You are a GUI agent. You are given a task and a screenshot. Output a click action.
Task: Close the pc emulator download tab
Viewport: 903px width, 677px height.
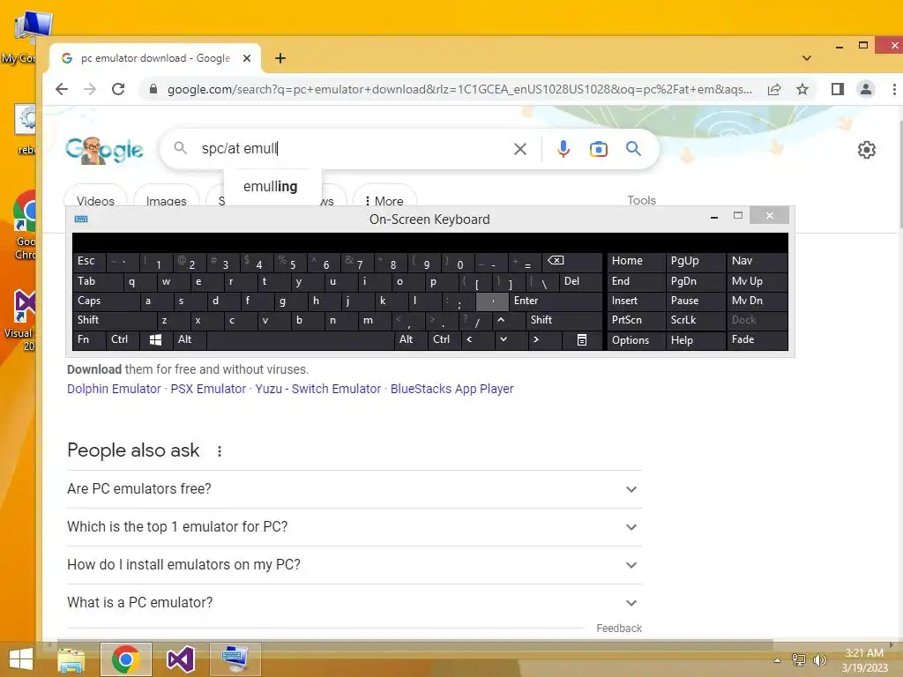click(x=247, y=58)
